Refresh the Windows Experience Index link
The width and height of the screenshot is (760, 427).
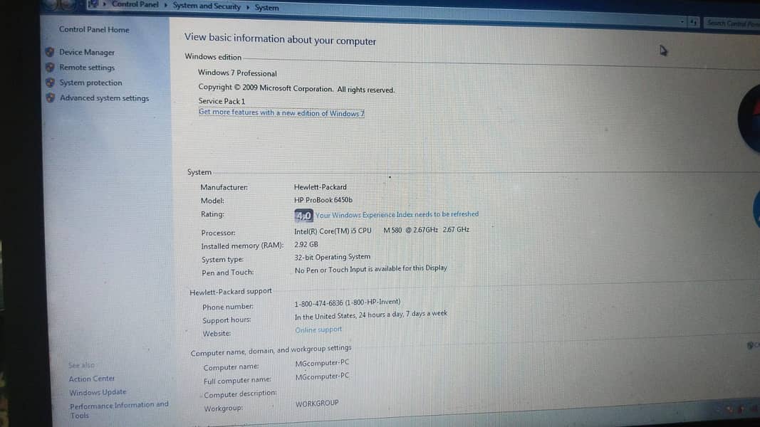click(397, 214)
